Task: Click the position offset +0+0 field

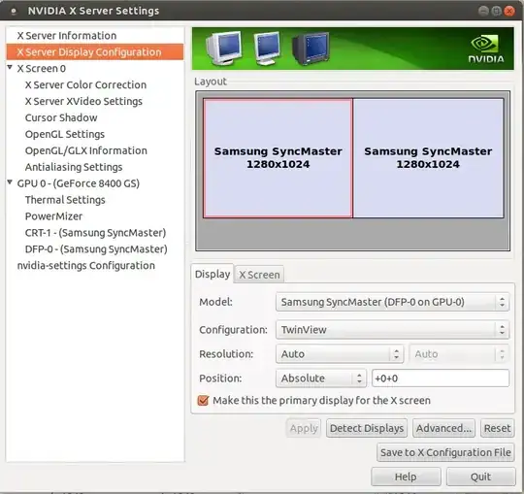Action: click(x=441, y=379)
